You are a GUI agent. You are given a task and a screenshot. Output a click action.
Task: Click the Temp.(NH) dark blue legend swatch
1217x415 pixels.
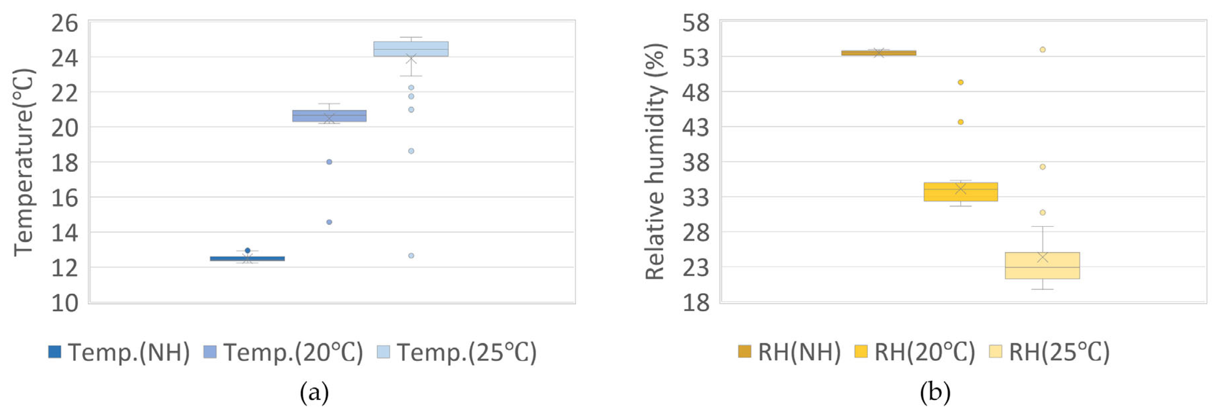[x=55, y=352]
